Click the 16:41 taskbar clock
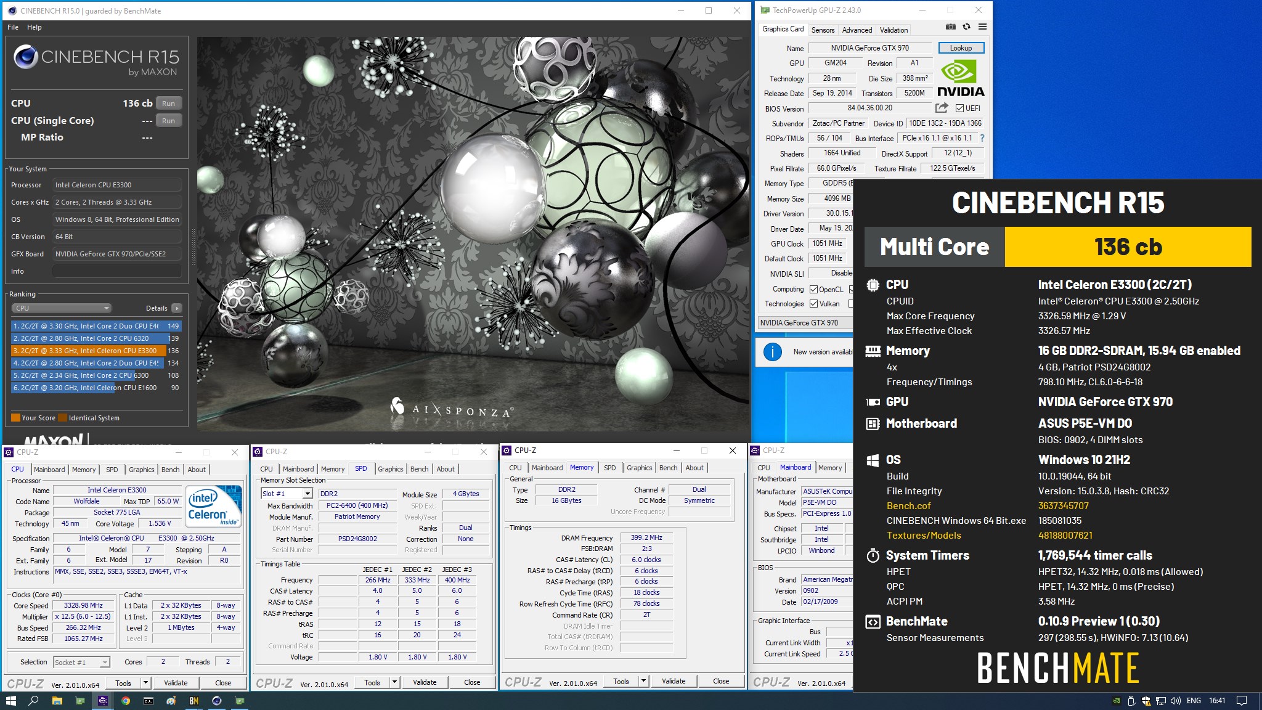 1217,701
